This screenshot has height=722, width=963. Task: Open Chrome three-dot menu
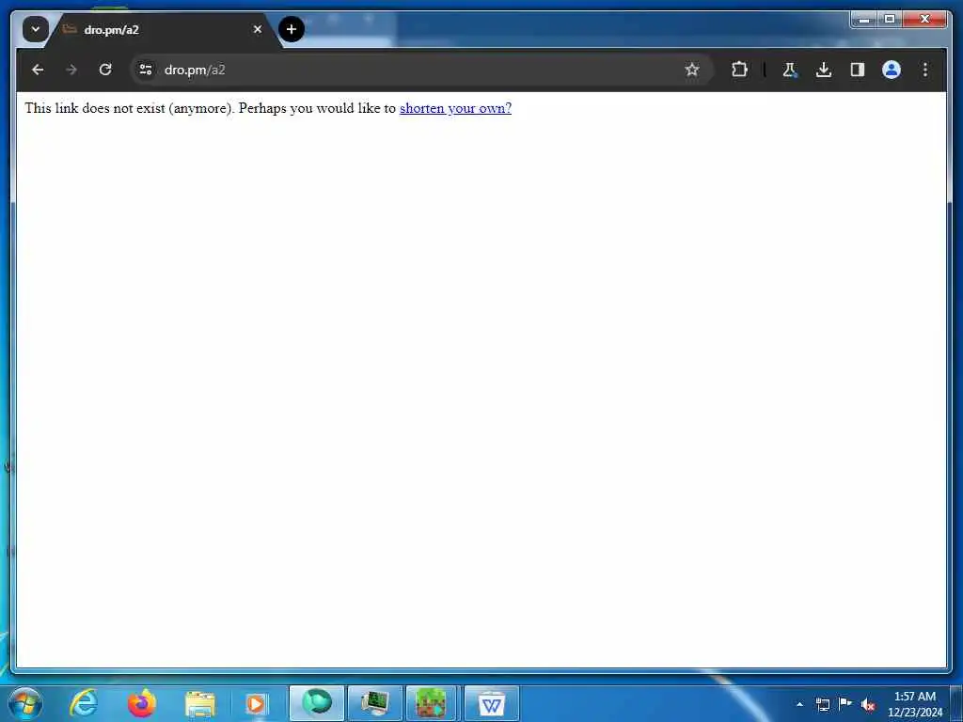point(925,70)
